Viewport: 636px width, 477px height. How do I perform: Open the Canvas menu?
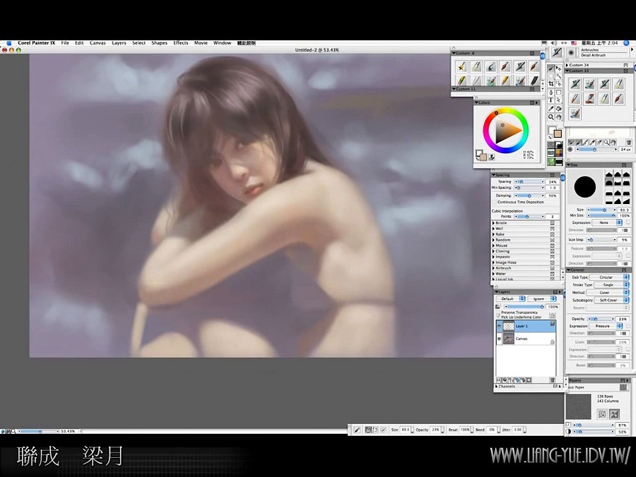click(97, 42)
